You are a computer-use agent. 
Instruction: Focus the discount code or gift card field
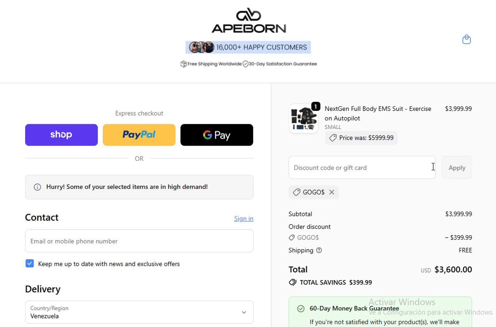pyautogui.click(x=362, y=167)
